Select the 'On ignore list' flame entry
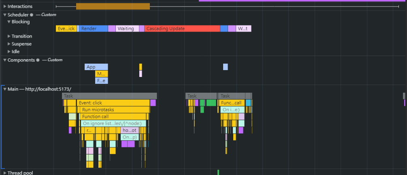Screen dimensions: 407x175 click(x=113, y=124)
